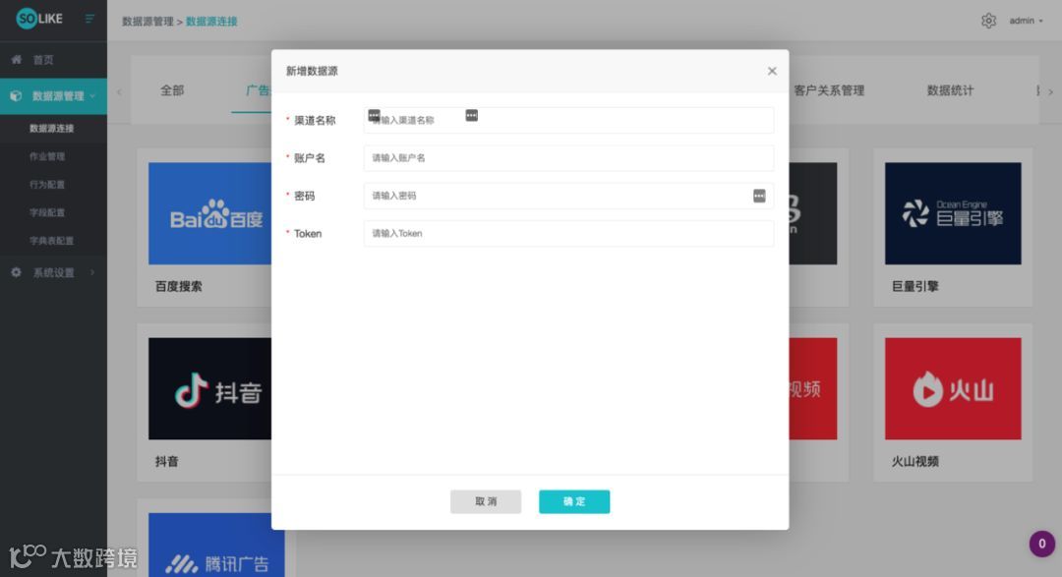Click the purple 0 notification badge
The width and height of the screenshot is (1062, 577).
1041,544
